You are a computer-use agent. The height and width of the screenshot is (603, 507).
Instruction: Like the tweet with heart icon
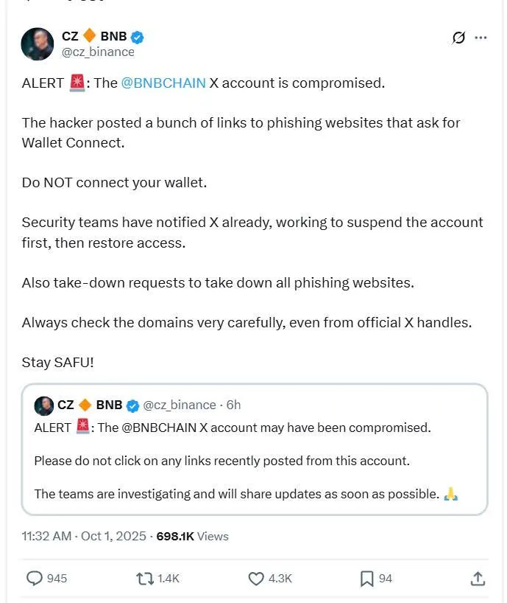[x=256, y=579]
